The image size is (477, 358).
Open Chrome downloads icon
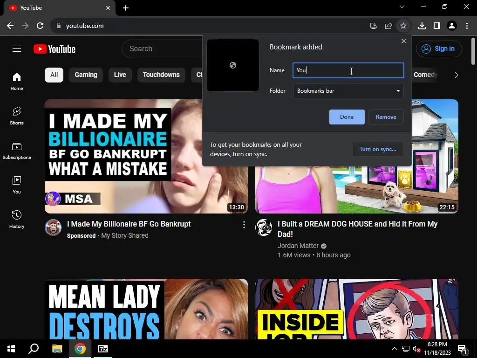pos(422,26)
